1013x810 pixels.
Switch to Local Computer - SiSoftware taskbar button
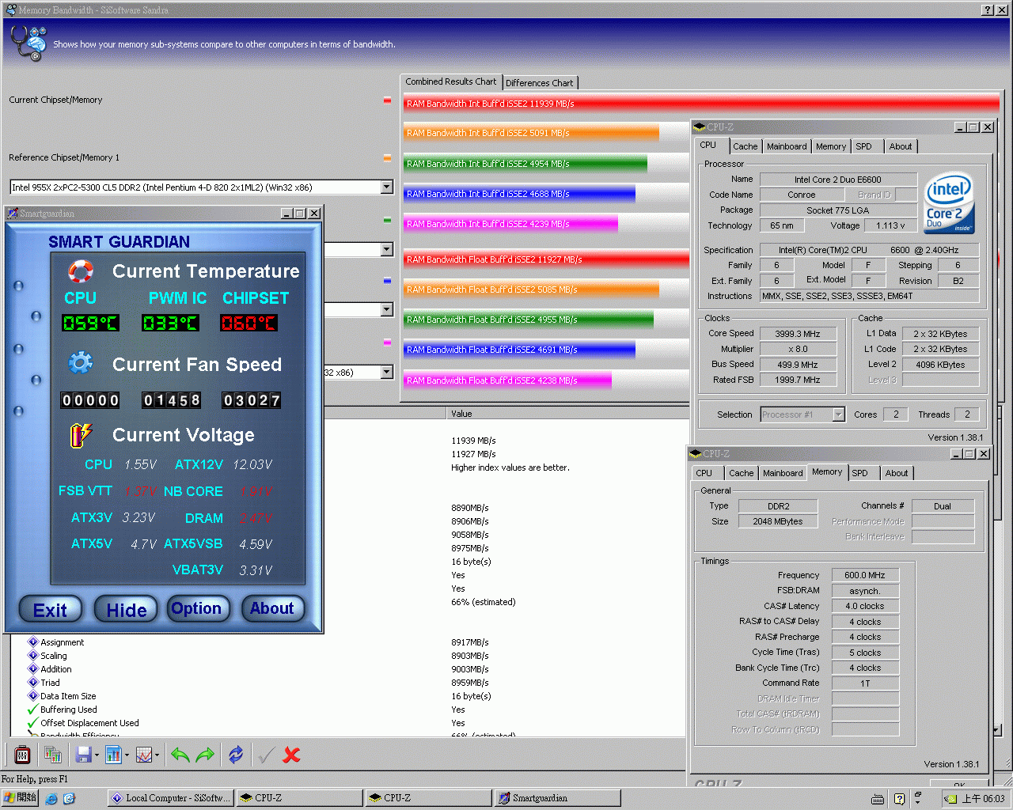(x=170, y=798)
